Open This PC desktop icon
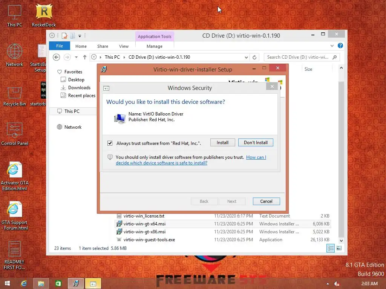Screen dimensions: 386x289 point(15,16)
